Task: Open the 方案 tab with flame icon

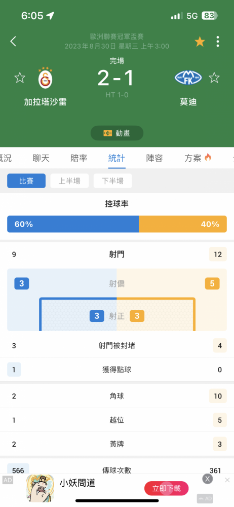Action: [x=198, y=158]
